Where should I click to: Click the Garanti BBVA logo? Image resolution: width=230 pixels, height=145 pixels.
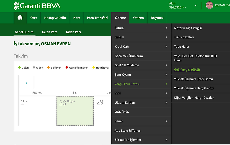pyautogui.click(x=37, y=6)
